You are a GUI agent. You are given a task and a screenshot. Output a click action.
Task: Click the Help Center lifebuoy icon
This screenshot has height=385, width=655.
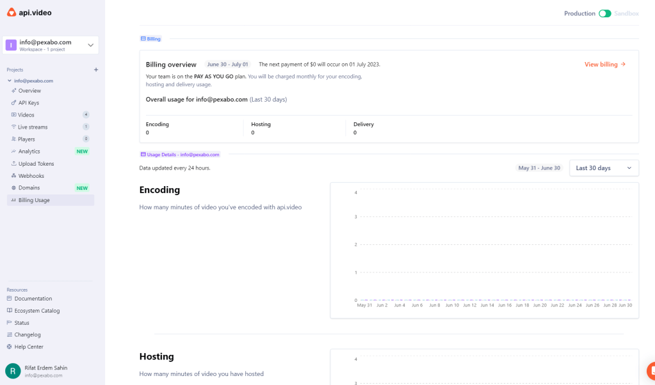click(x=9, y=347)
